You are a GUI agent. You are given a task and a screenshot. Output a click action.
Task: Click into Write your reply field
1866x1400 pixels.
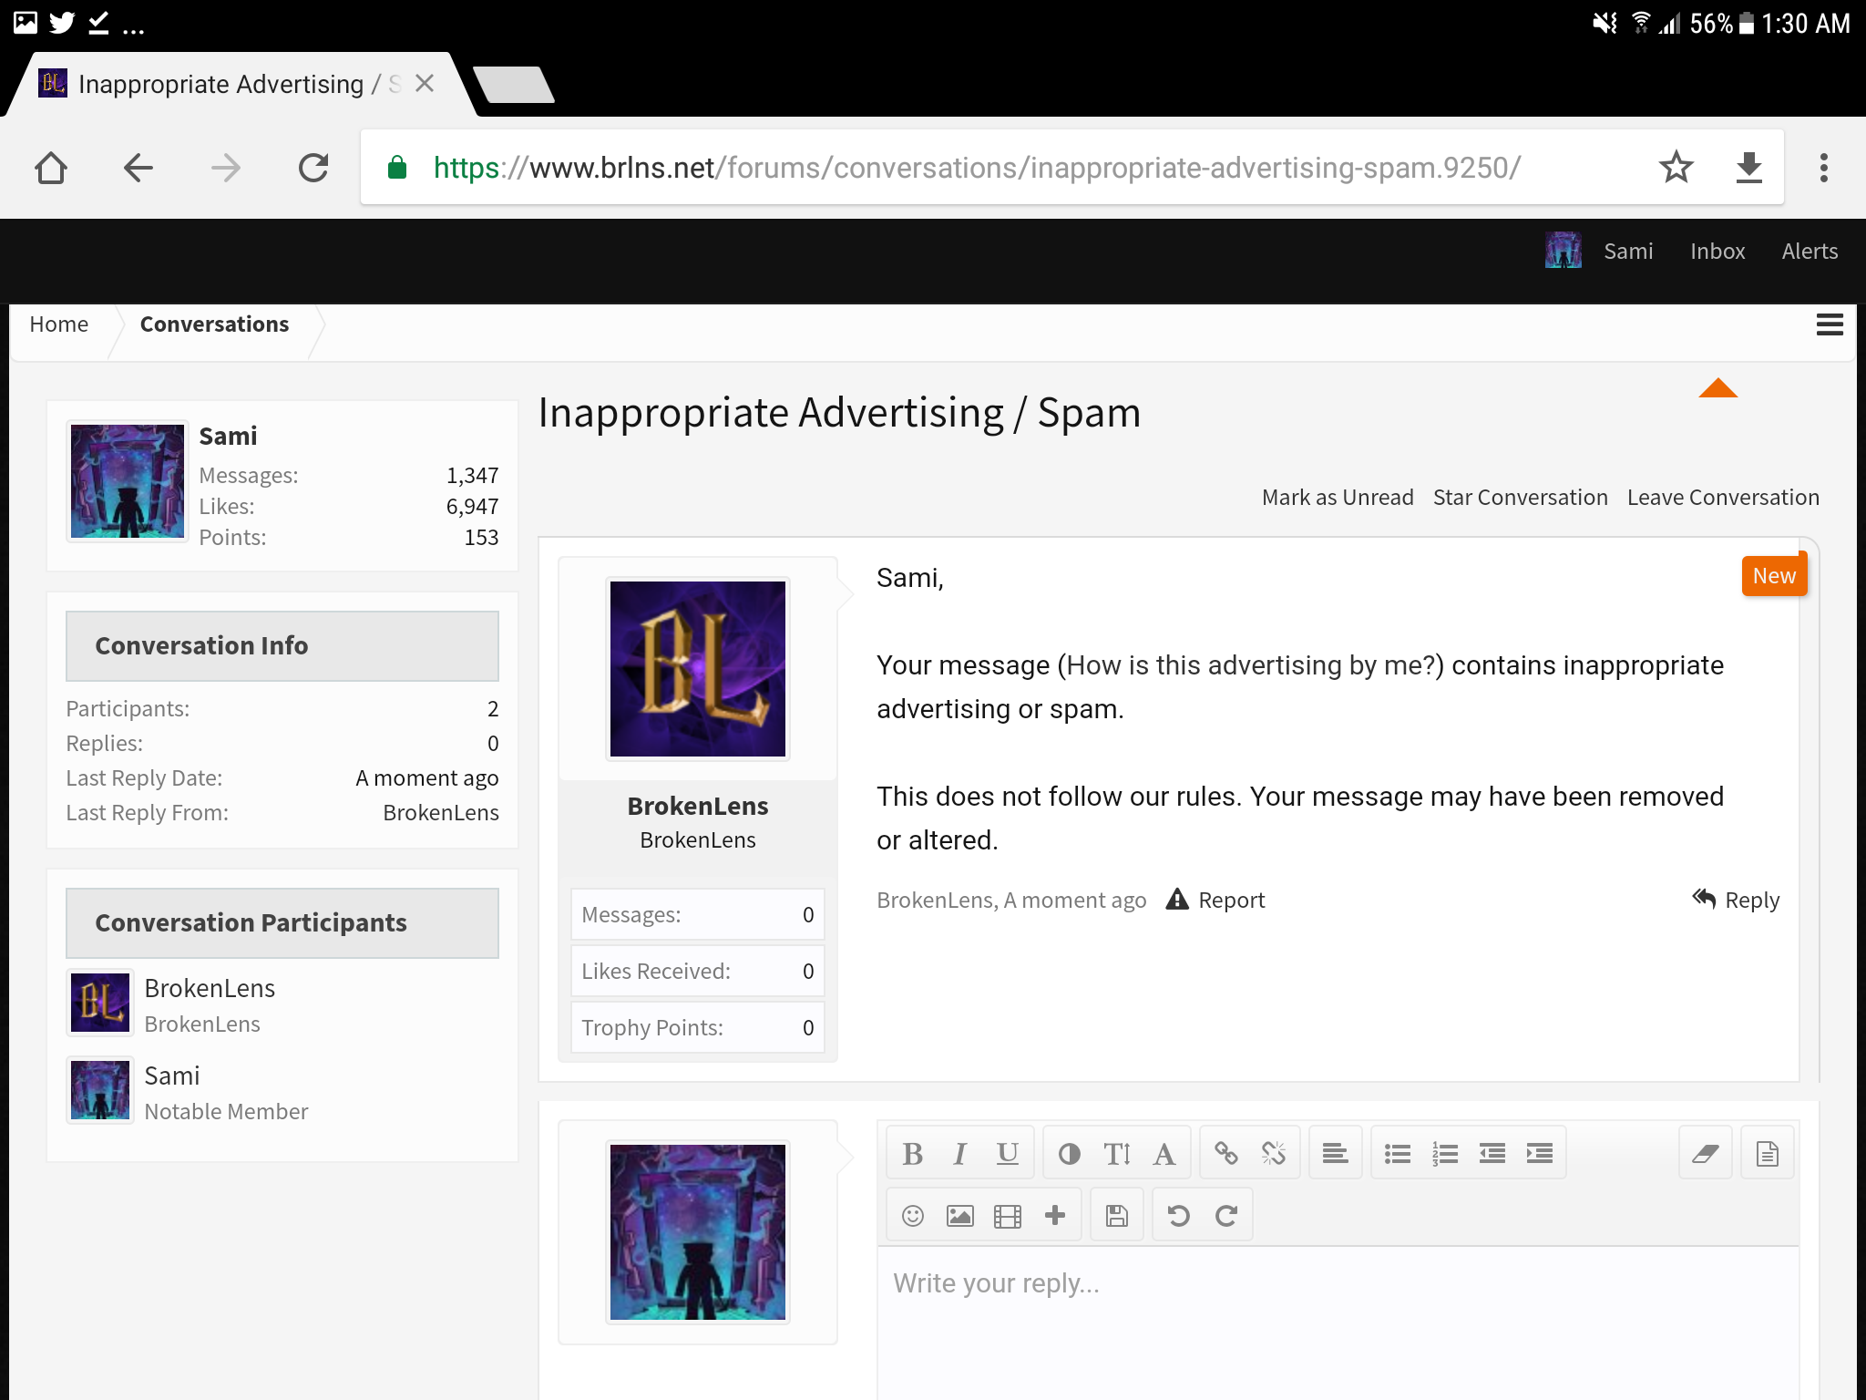[x=1338, y=1323]
